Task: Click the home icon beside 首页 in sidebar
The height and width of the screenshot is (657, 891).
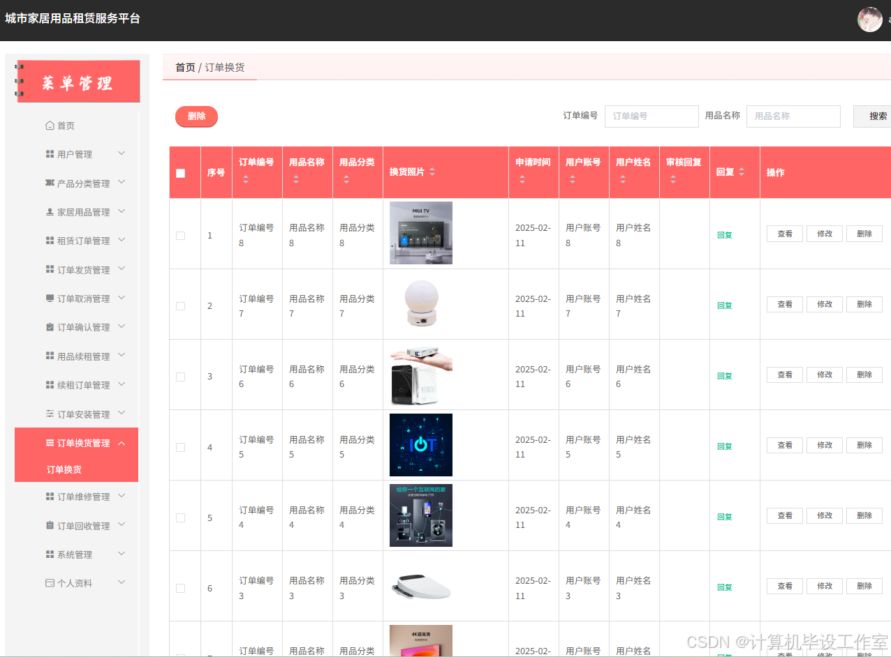Action: [x=50, y=126]
